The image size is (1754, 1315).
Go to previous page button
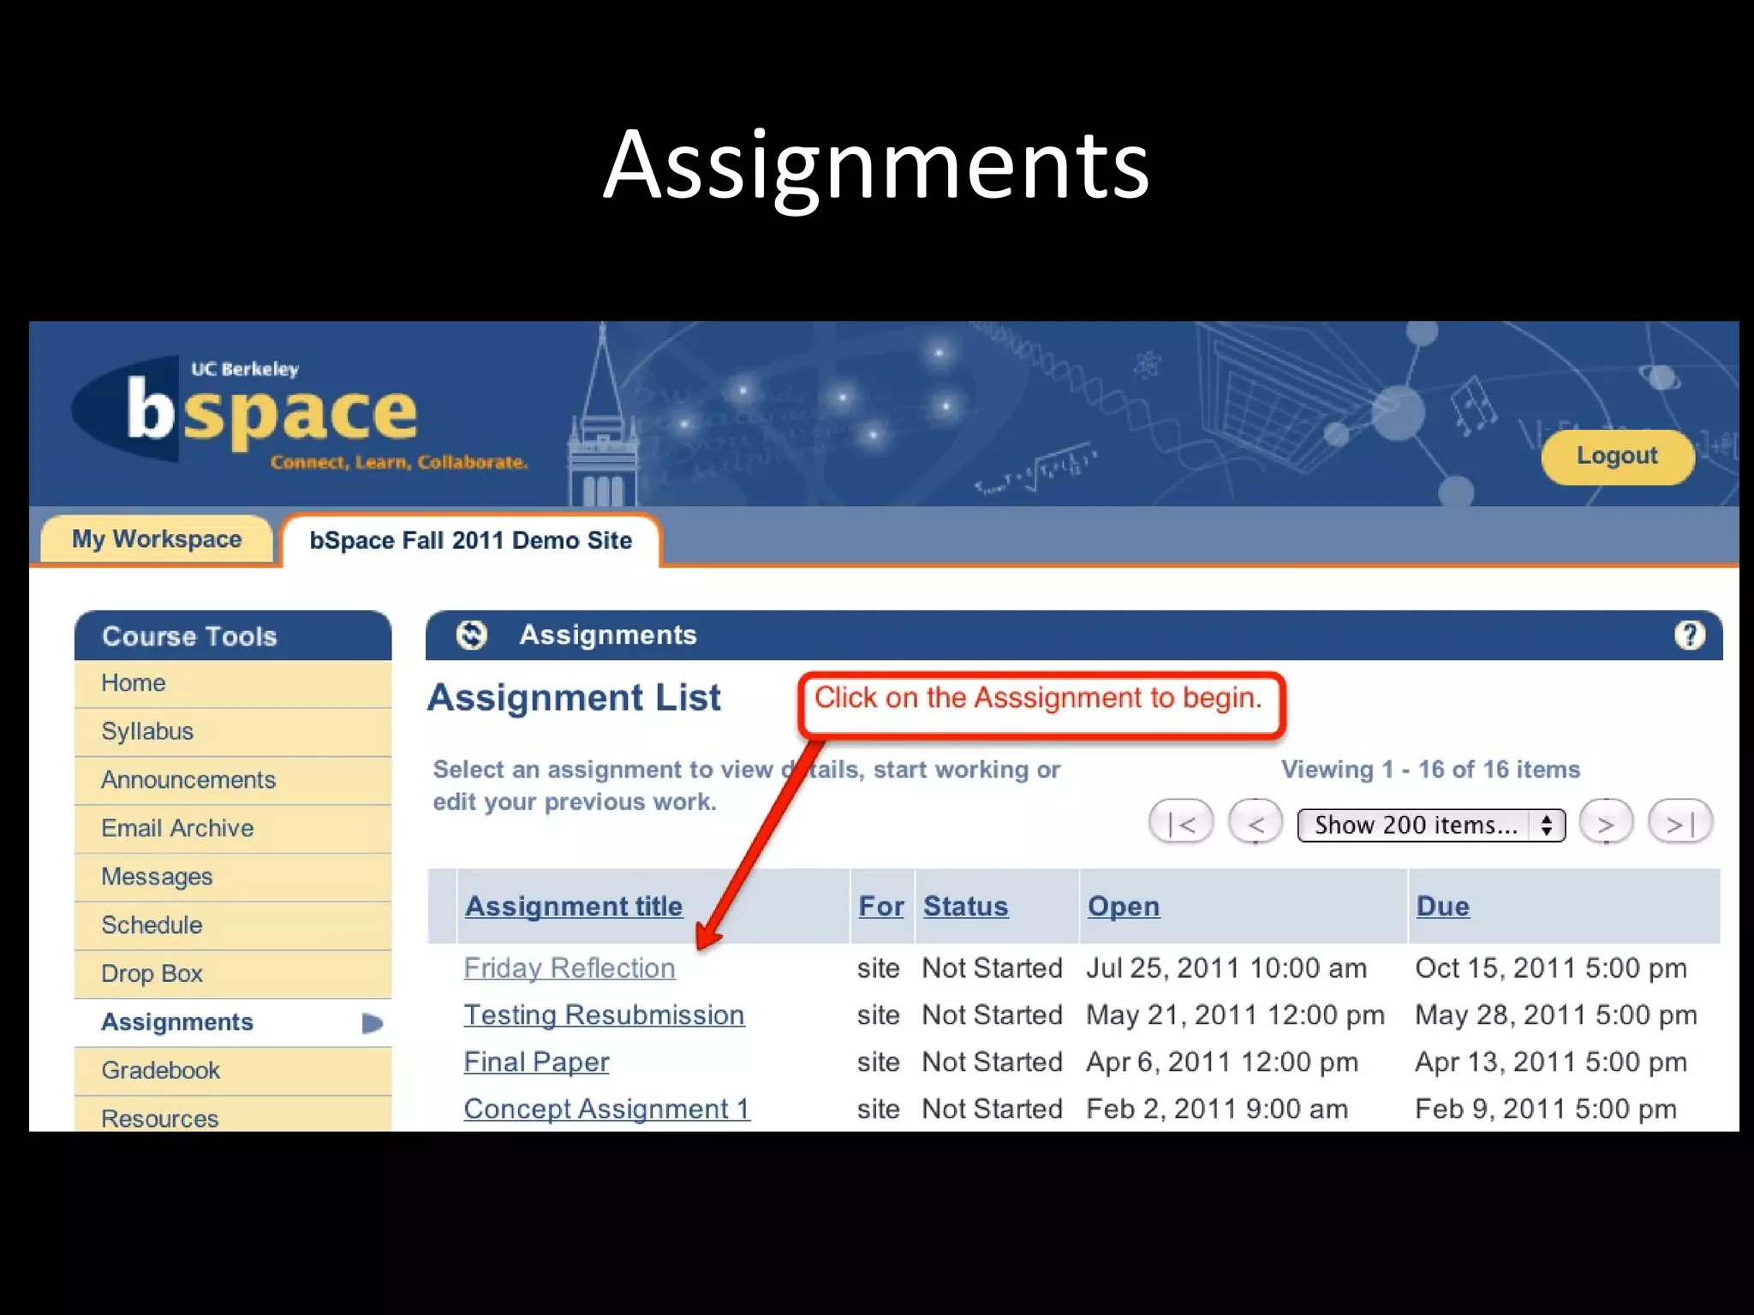click(x=1256, y=823)
